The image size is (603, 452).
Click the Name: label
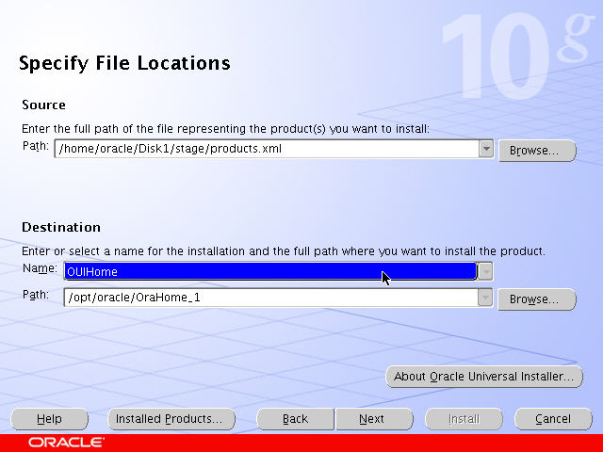tap(40, 268)
